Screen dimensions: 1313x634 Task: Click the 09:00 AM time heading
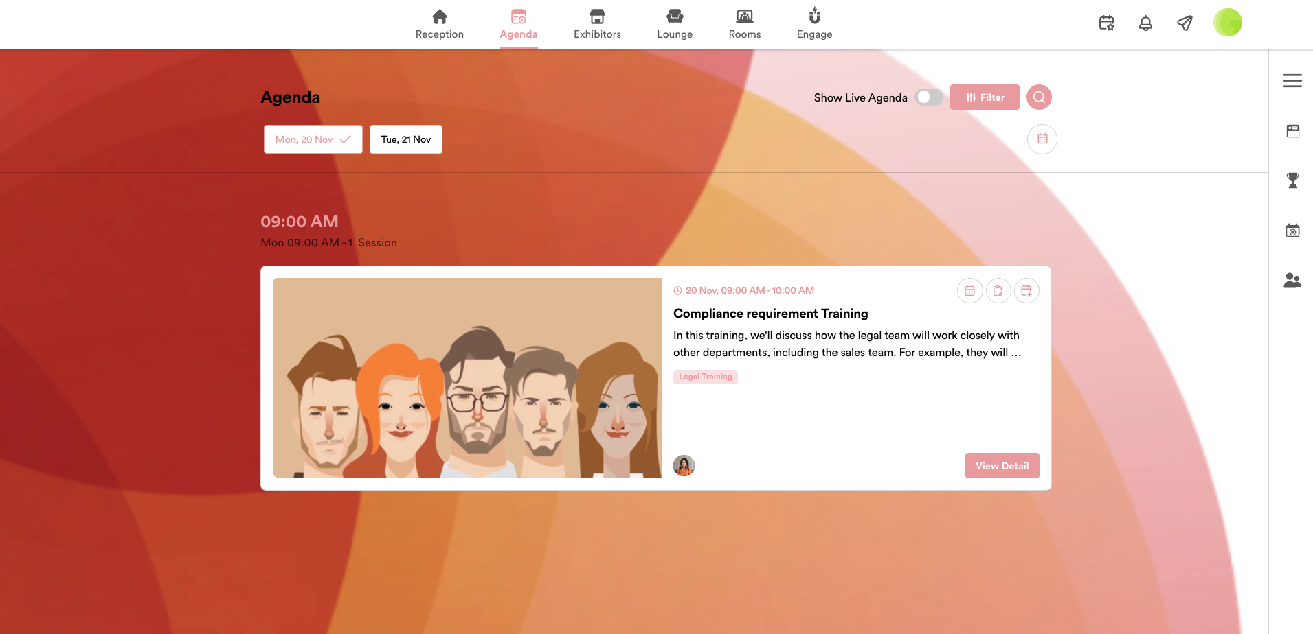point(300,222)
